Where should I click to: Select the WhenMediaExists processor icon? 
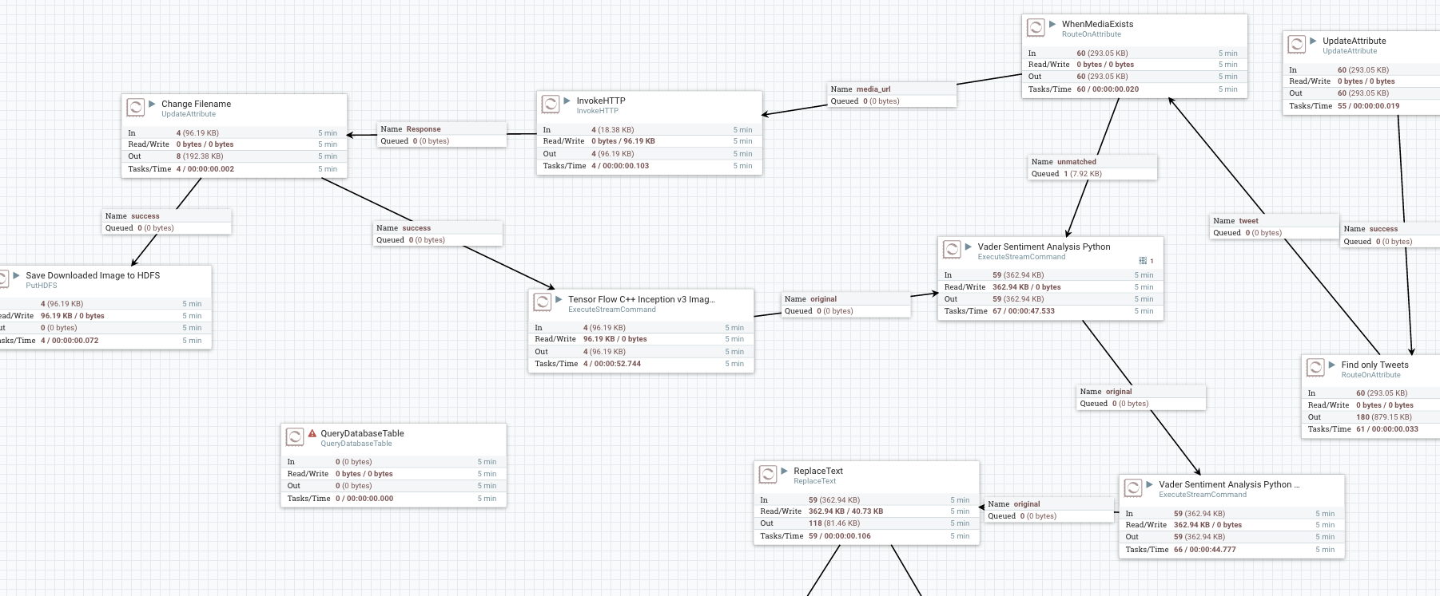click(1036, 28)
